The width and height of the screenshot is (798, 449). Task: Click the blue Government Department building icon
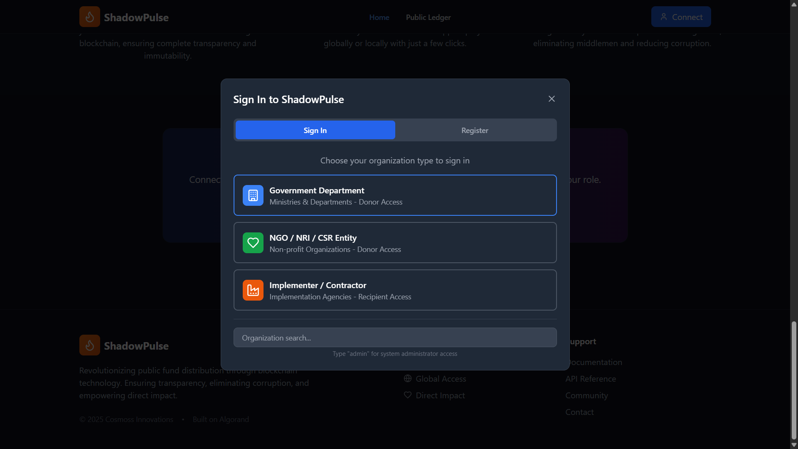[x=253, y=195]
